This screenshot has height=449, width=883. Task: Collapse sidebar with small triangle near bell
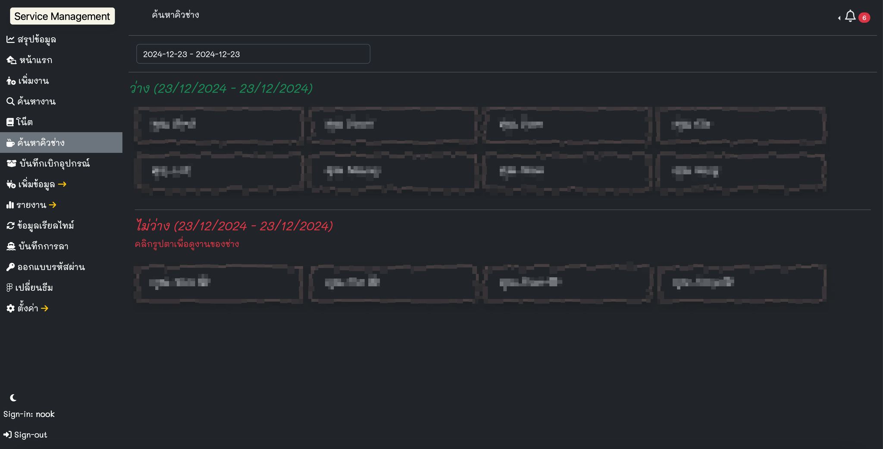[x=839, y=18]
